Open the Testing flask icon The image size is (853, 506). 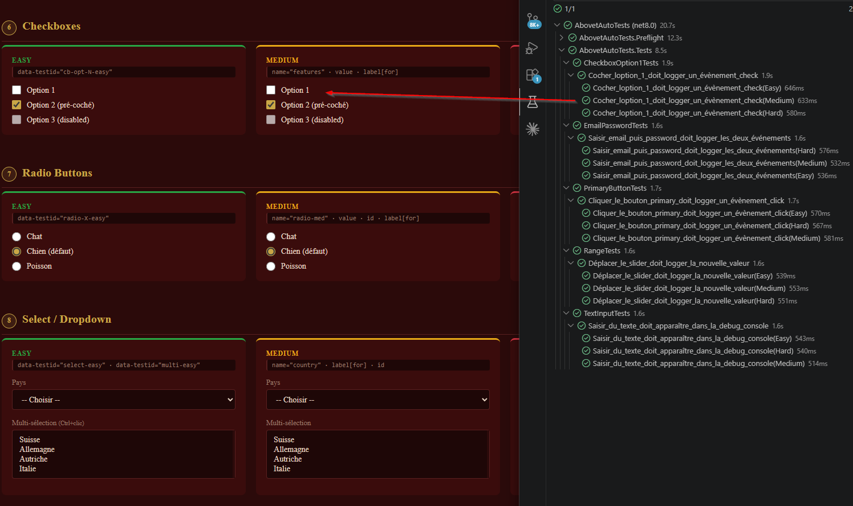point(533,102)
